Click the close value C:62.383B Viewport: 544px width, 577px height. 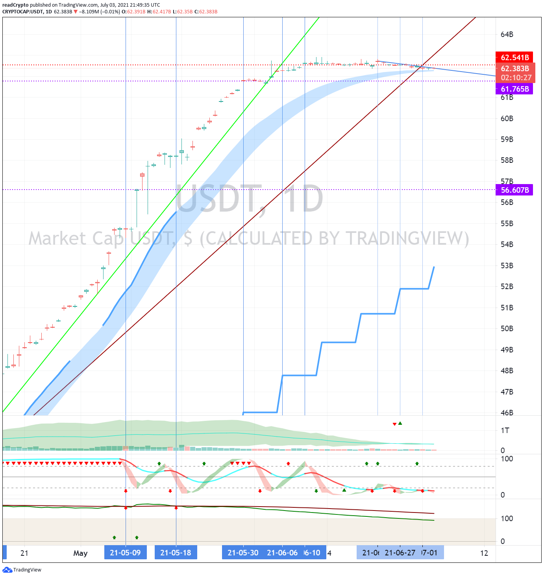[206, 11]
